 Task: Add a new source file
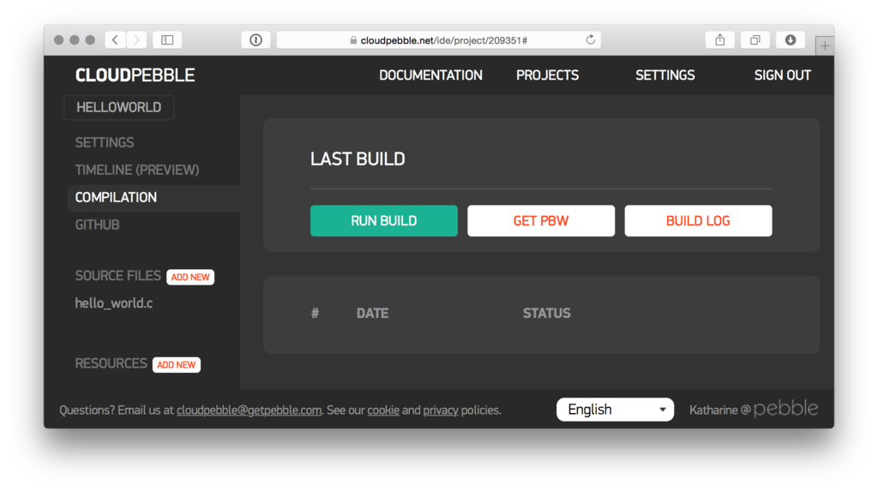click(x=190, y=277)
